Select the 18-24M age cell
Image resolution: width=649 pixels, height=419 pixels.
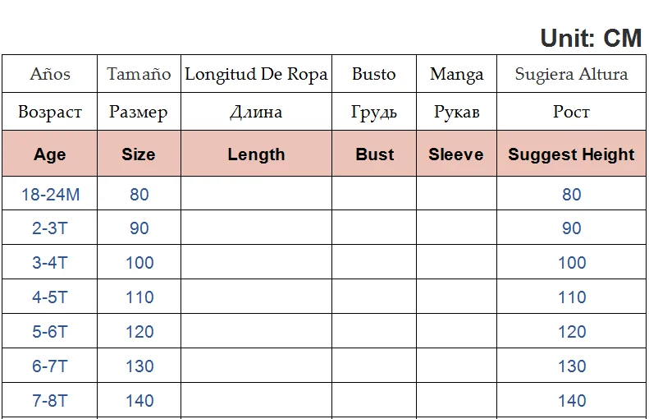coord(50,195)
